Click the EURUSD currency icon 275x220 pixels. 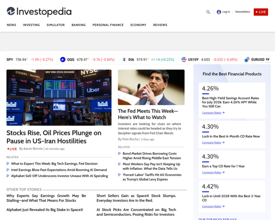247,60
